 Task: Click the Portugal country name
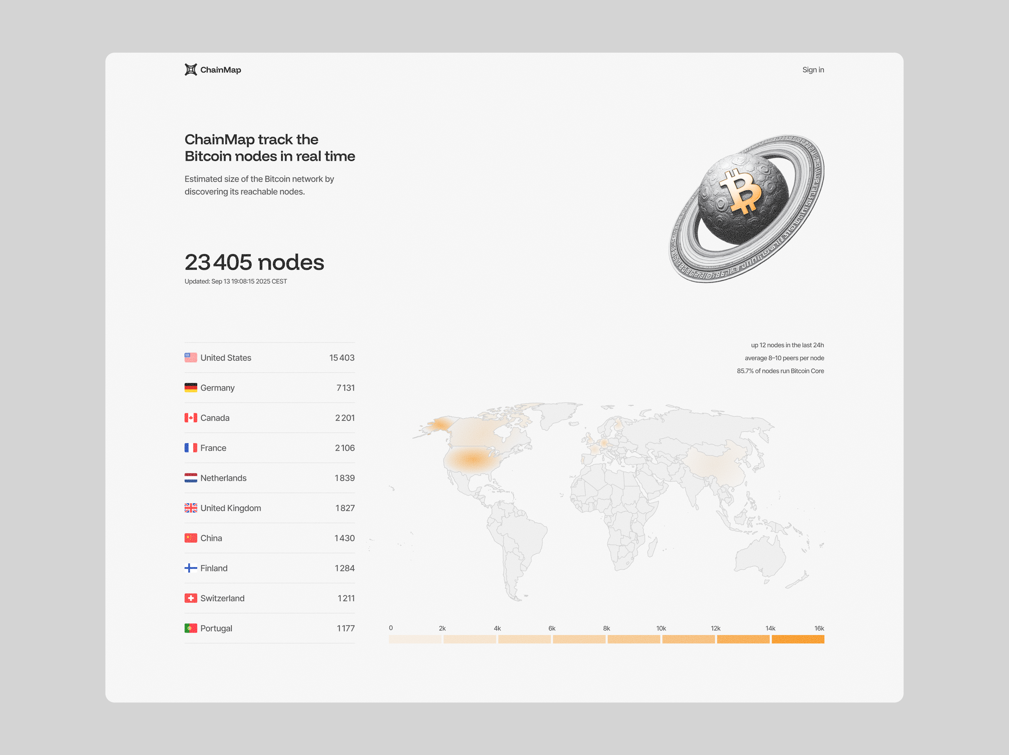tap(216, 629)
